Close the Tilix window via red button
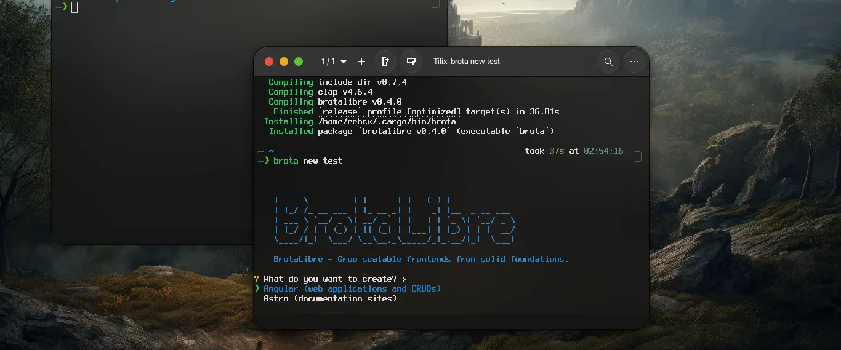Screen dimensions: 841x350 [269, 62]
